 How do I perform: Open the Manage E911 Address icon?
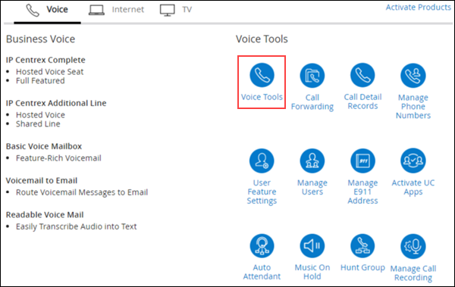click(362, 161)
